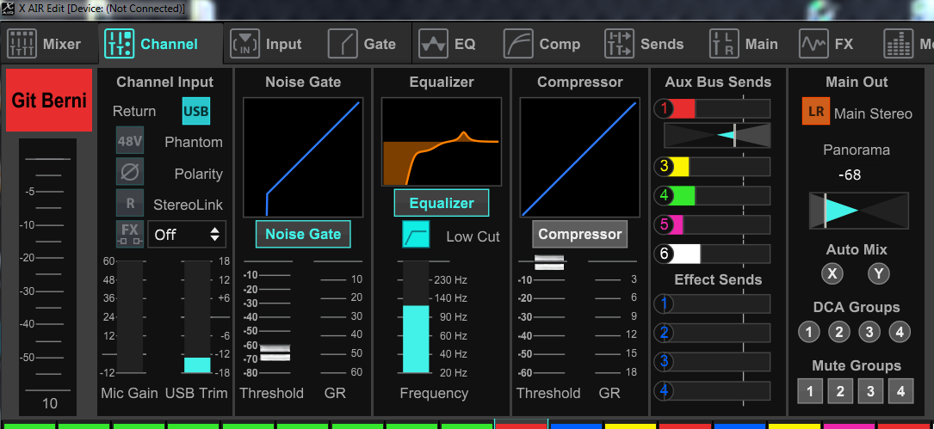Viewport: 934px width, 429px height.
Task: Toggle the 48V phantom power button
Action: click(130, 141)
